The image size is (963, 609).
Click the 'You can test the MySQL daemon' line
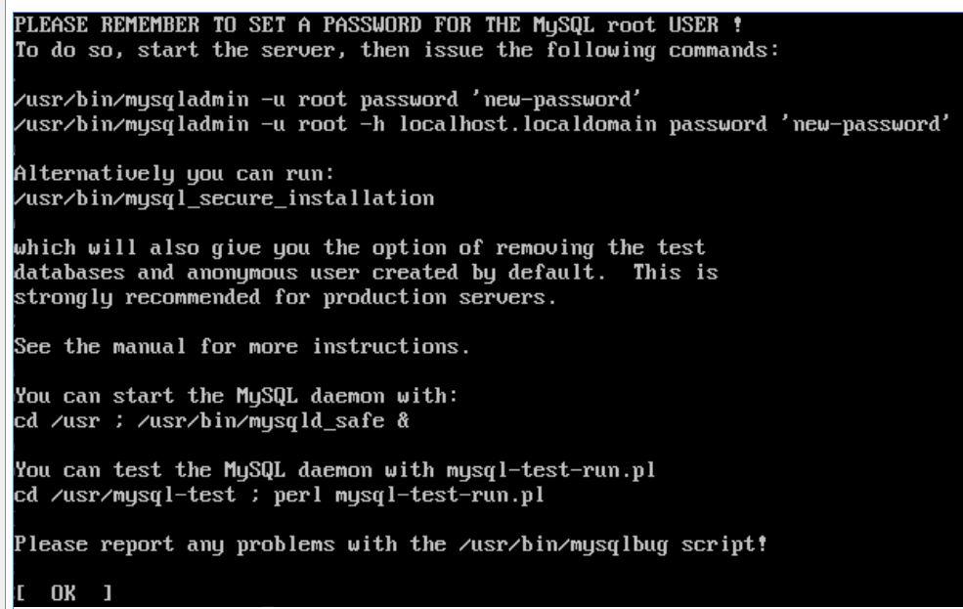point(334,470)
